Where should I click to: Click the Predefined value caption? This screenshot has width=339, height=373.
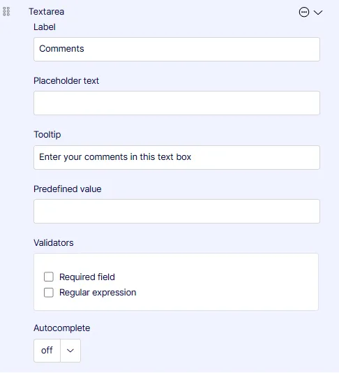[x=68, y=189]
